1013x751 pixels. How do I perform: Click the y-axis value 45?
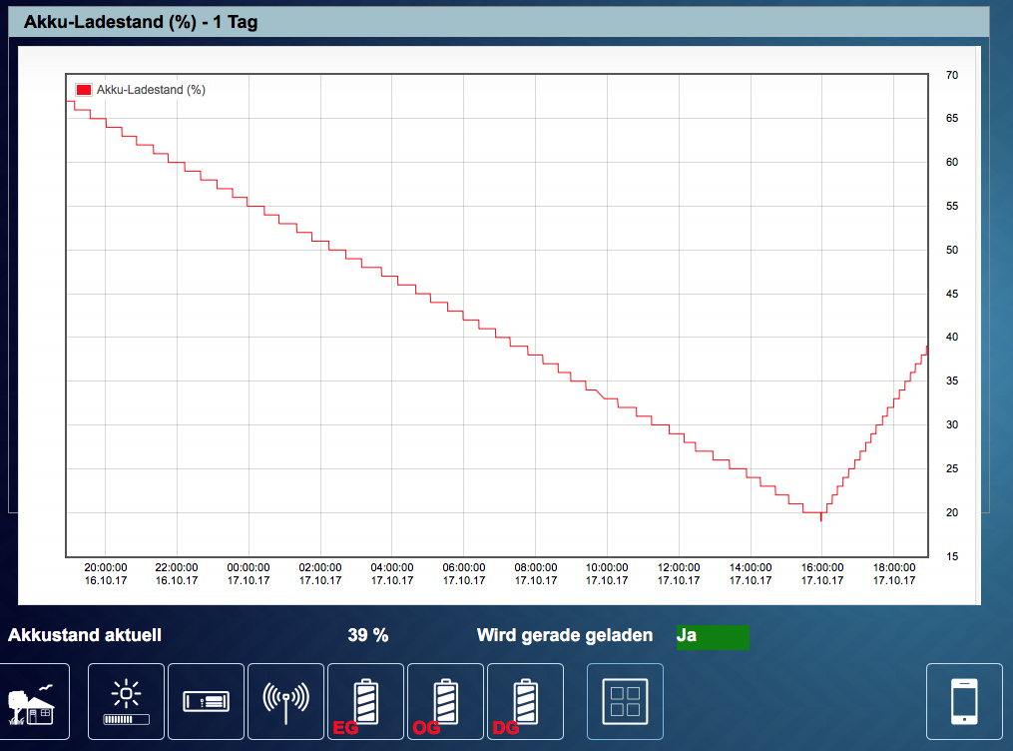pyautogui.click(x=952, y=294)
